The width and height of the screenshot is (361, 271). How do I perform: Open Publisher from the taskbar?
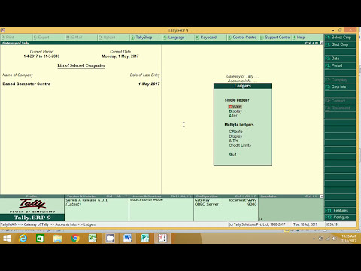pyautogui.click(x=144, y=238)
